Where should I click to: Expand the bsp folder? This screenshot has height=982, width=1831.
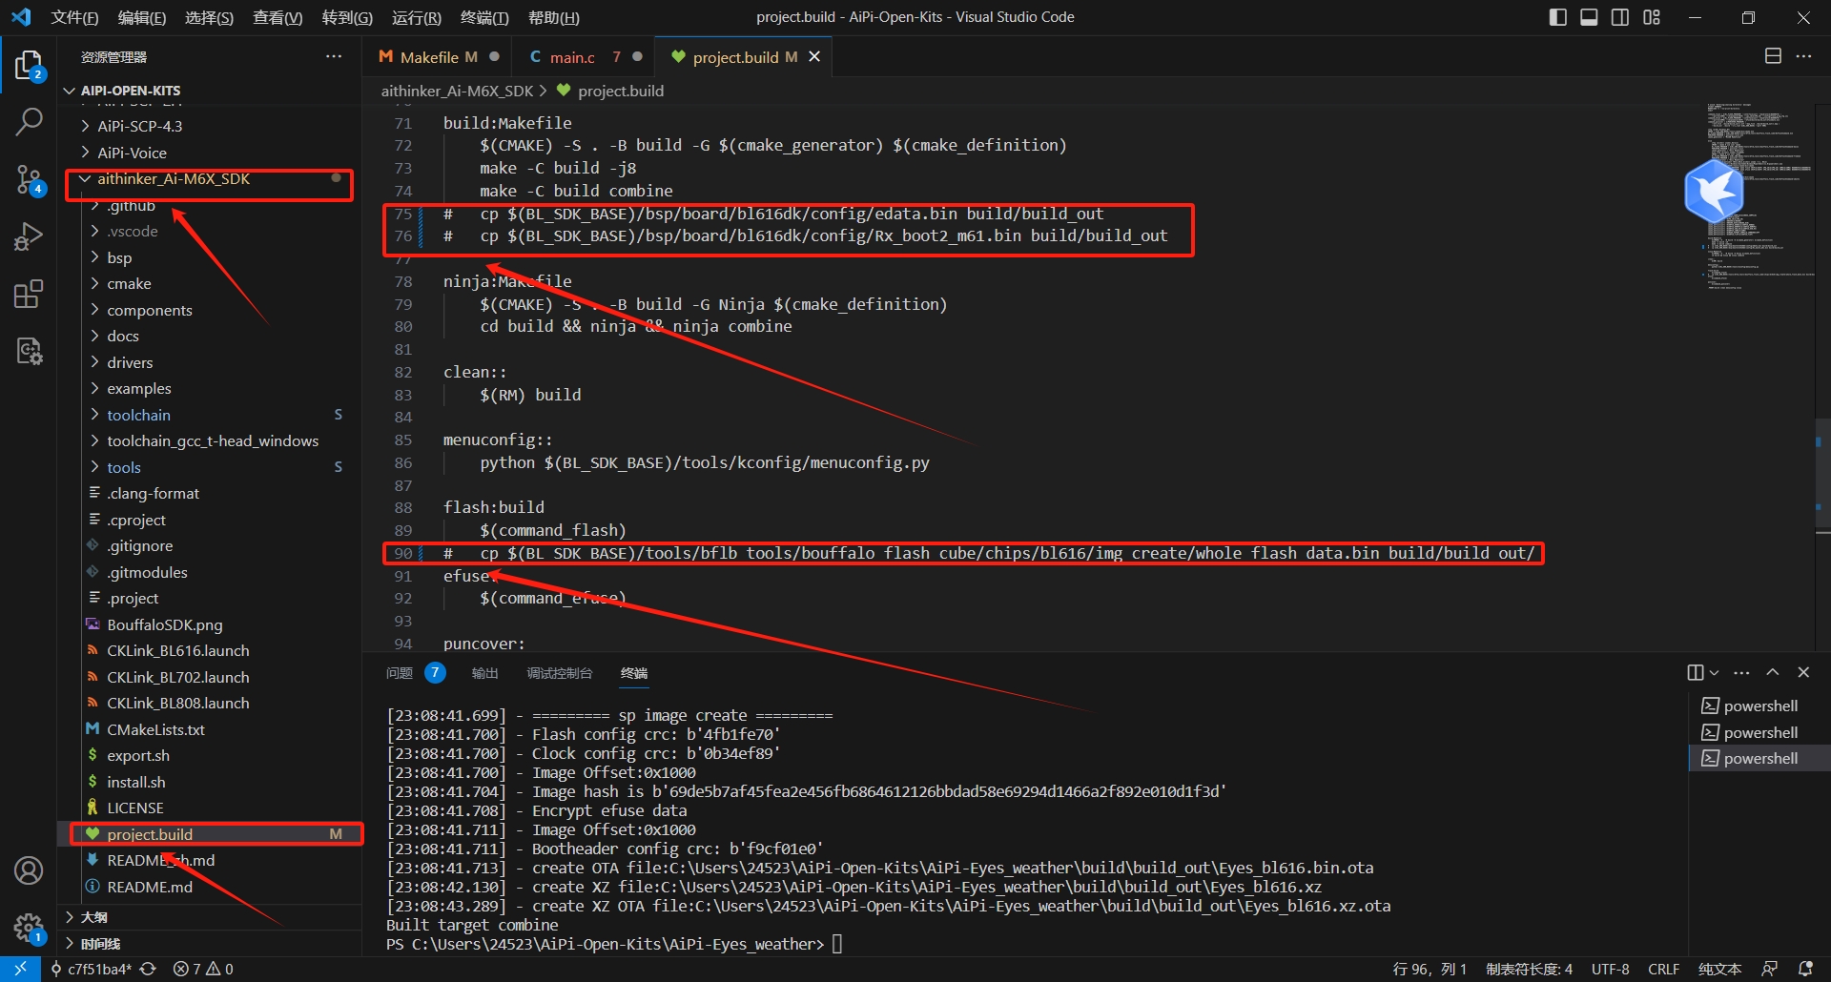click(x=210, y=257)
